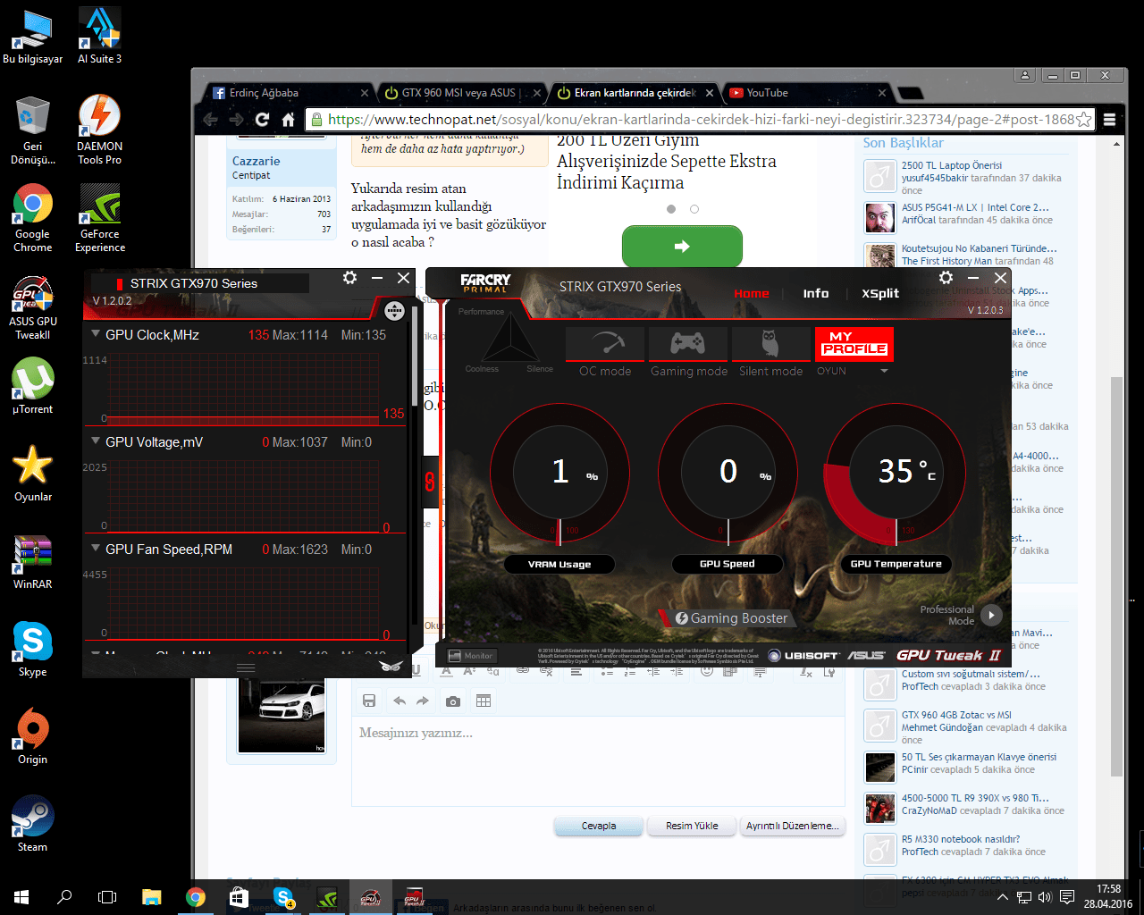The height and width of the screenshot is (915, 1144).
Task: Select the My Profile tile
Action: (854, 344)
